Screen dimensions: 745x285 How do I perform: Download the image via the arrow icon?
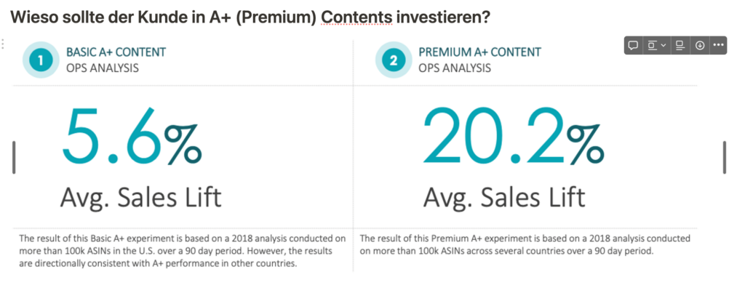point(699,46)
